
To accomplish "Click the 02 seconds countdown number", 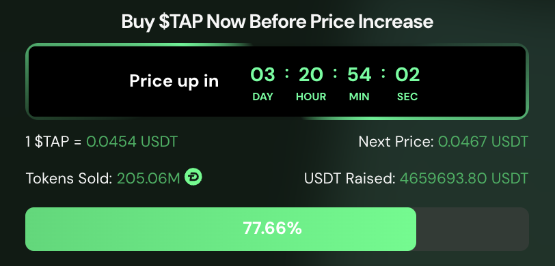I will point(407,75).
